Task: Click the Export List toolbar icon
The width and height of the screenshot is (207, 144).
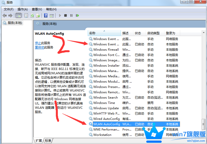Action: (38, 16)
